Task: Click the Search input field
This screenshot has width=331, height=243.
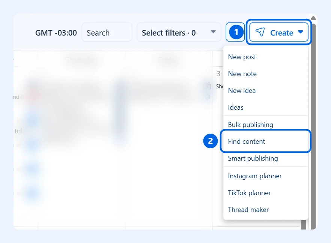Action: (107, 32)
